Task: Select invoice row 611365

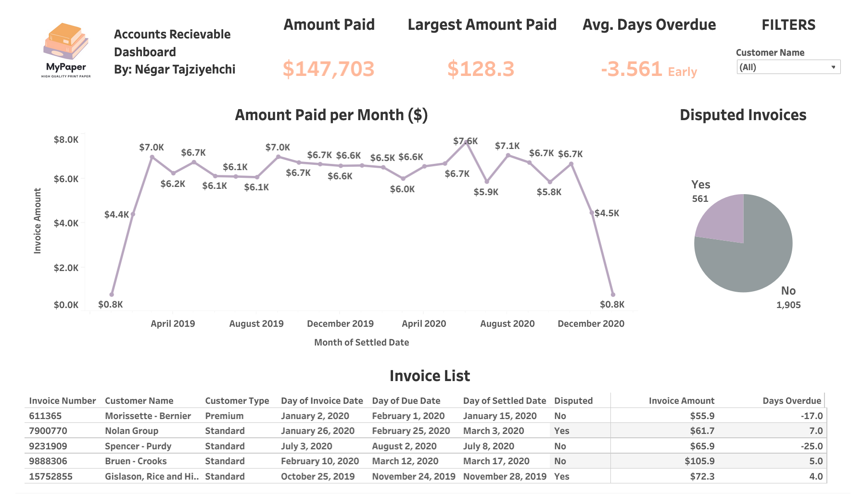Action: coord(45,416)
